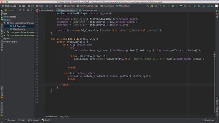
Task: Open the Terminal tool window
Action: (x=10, y=120)
